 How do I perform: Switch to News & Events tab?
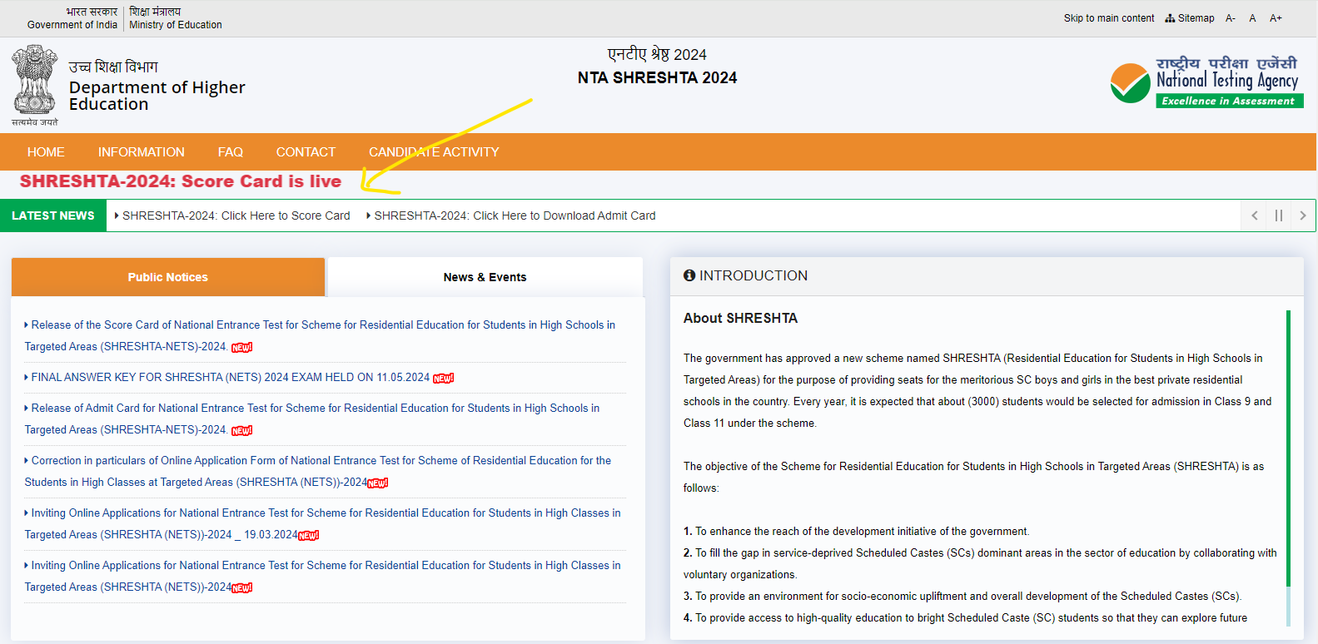click(x=485, y=277)
